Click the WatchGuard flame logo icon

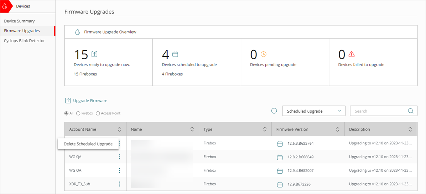coord(5,6)
